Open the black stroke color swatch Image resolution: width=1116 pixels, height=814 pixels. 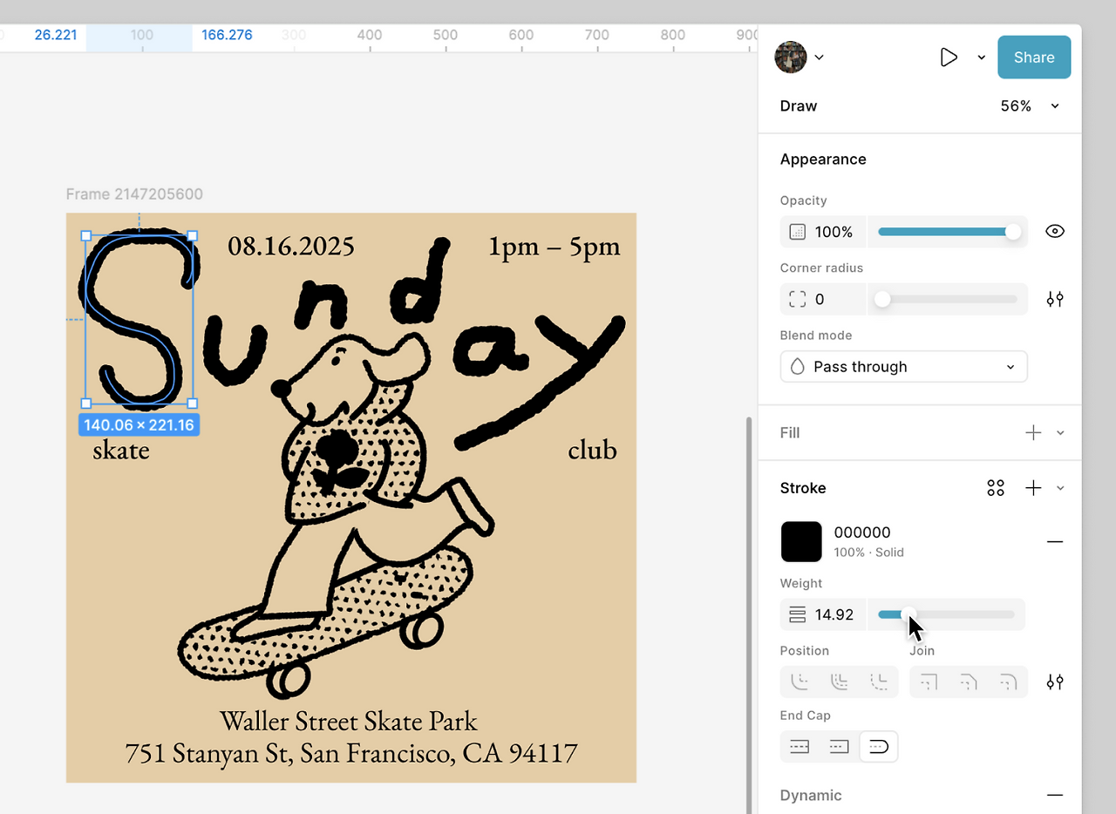[x=801, y=541]
